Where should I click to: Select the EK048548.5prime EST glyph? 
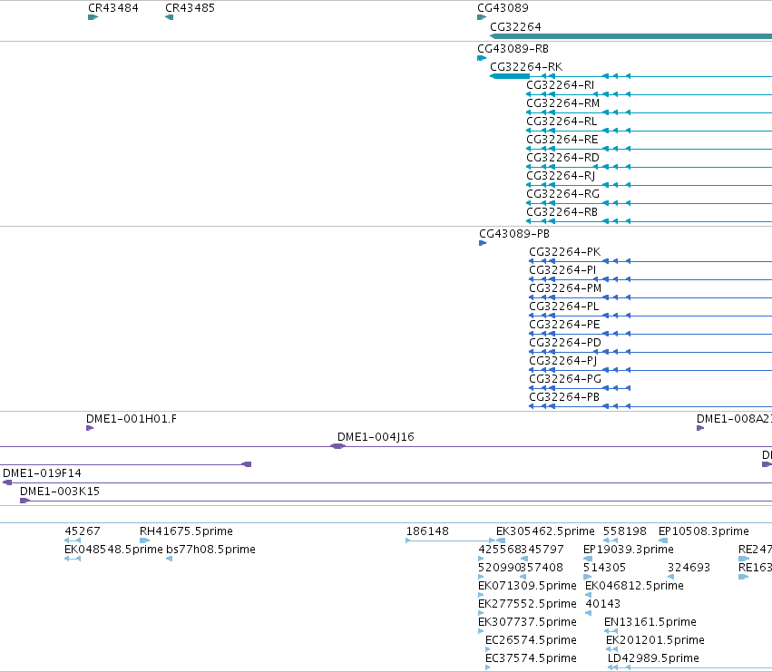pyautogui.click(x=73, y=559)
